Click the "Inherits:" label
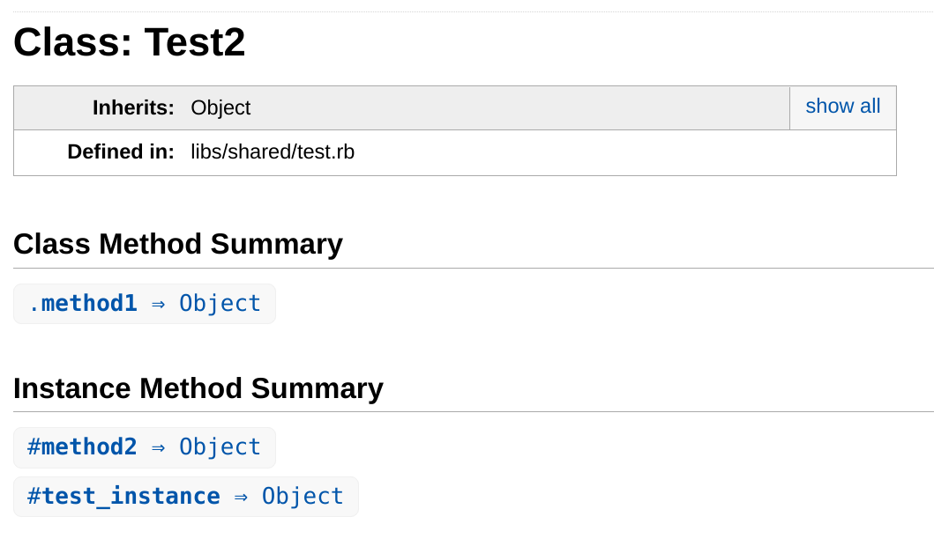Image resolution: width=934 pixels, height=546 pixels. coord(133,108)
